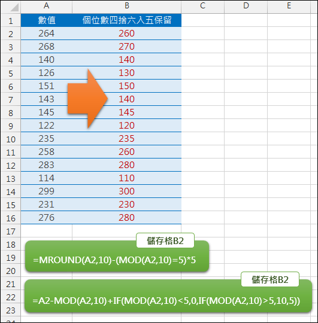Select row 17 header
This screenshot has width=318, height=323.
coord(11,231)
